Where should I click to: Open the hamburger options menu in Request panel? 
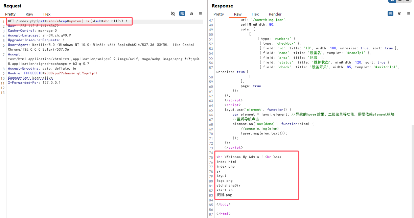200,14
